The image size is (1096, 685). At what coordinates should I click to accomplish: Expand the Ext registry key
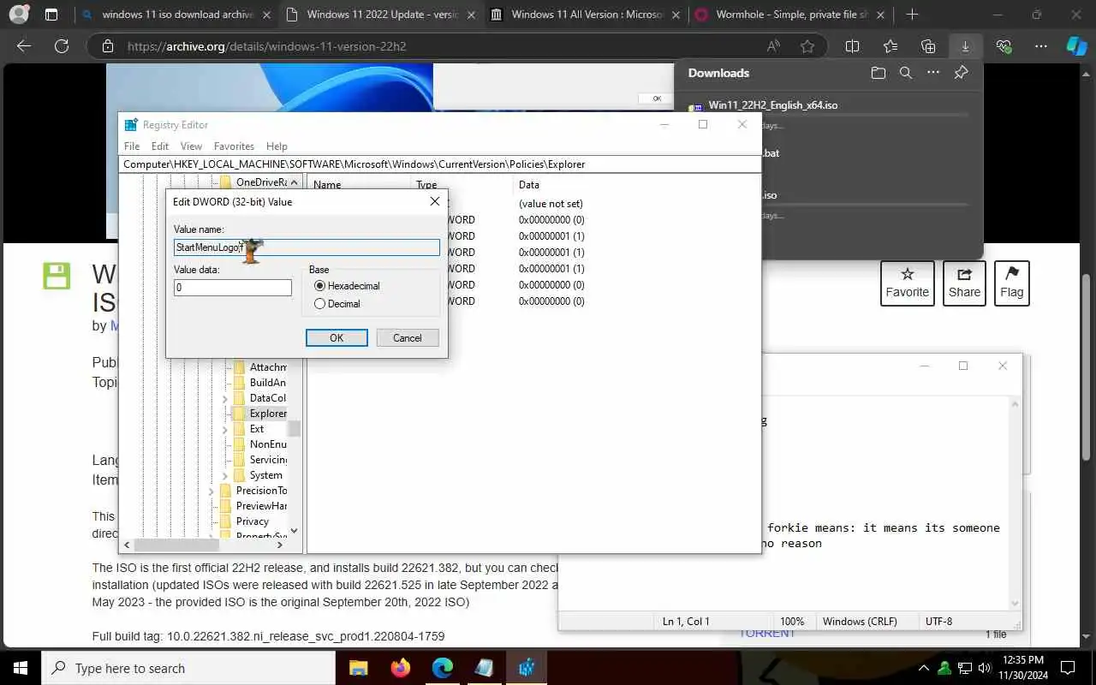[225, 429]
